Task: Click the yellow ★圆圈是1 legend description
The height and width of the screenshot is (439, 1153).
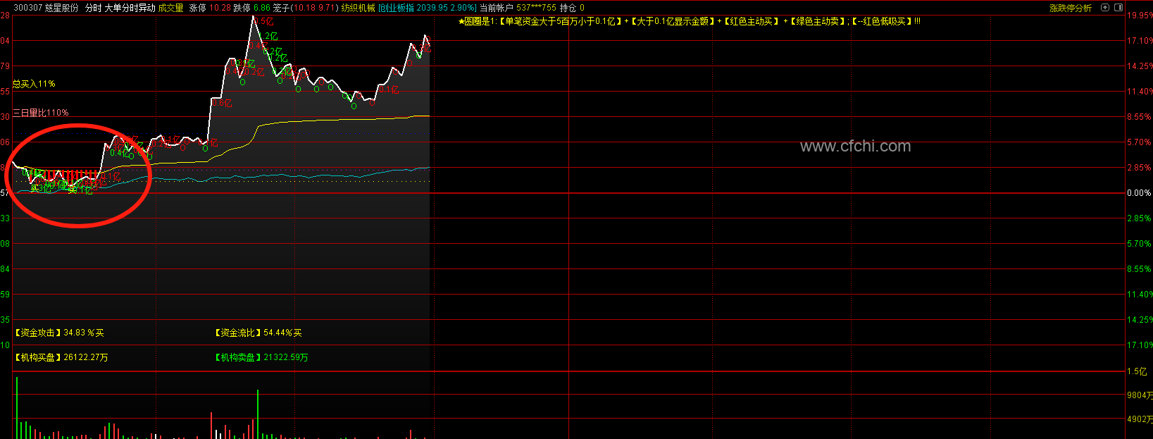Action: point(689,22)
